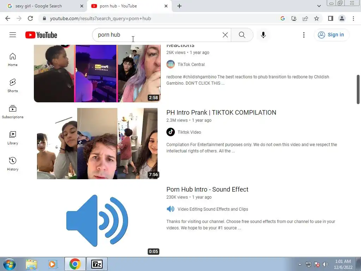Screen dimensions: 361x271
Task: Open the 2:58 reactions video thumbnail
Action: click(x=97, y=73)
